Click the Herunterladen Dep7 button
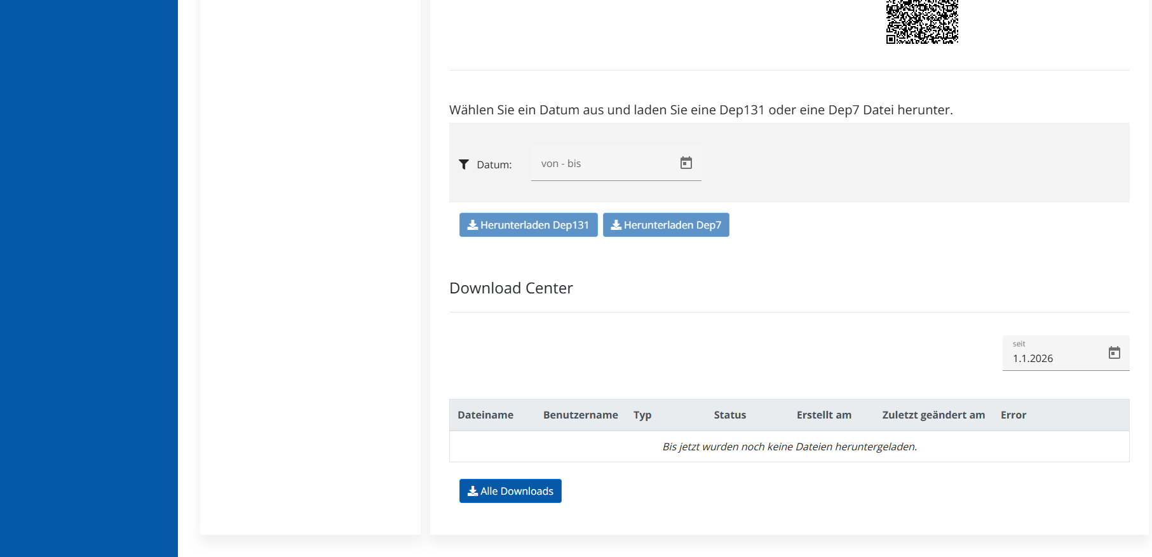Image resolution: width=1152 pixels, height=557 pixels. click(666, 225)
